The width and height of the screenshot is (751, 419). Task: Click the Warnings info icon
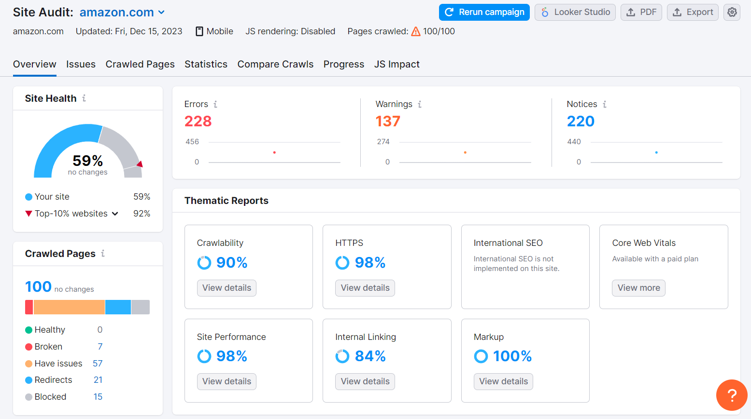tap(420, 104)
